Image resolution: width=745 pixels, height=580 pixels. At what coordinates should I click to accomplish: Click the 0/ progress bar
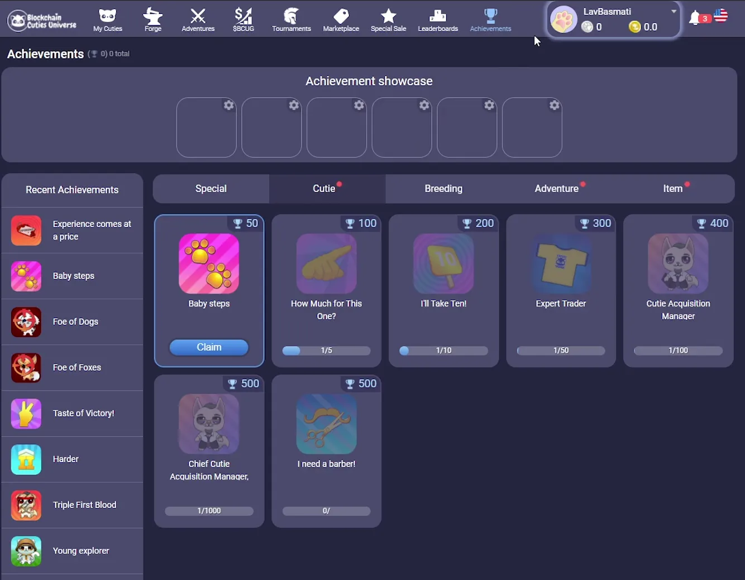tap(326, 511)
